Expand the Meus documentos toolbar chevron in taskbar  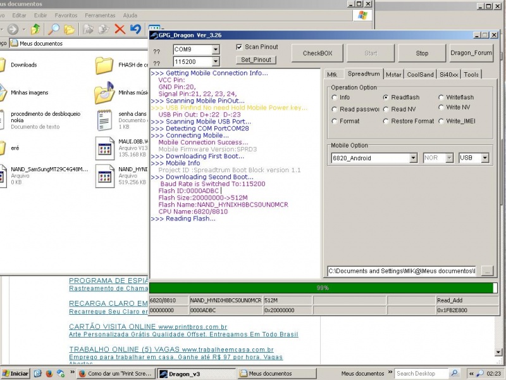click(x=390, y=372)
